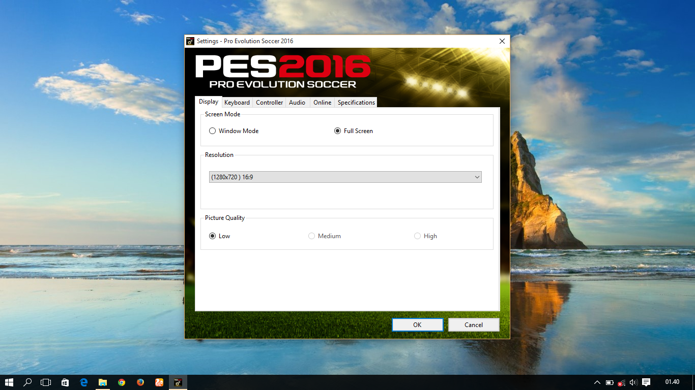The image size is (695, 390).
Task: Switch to the Specifications tab
Action: tap(356, 103)
